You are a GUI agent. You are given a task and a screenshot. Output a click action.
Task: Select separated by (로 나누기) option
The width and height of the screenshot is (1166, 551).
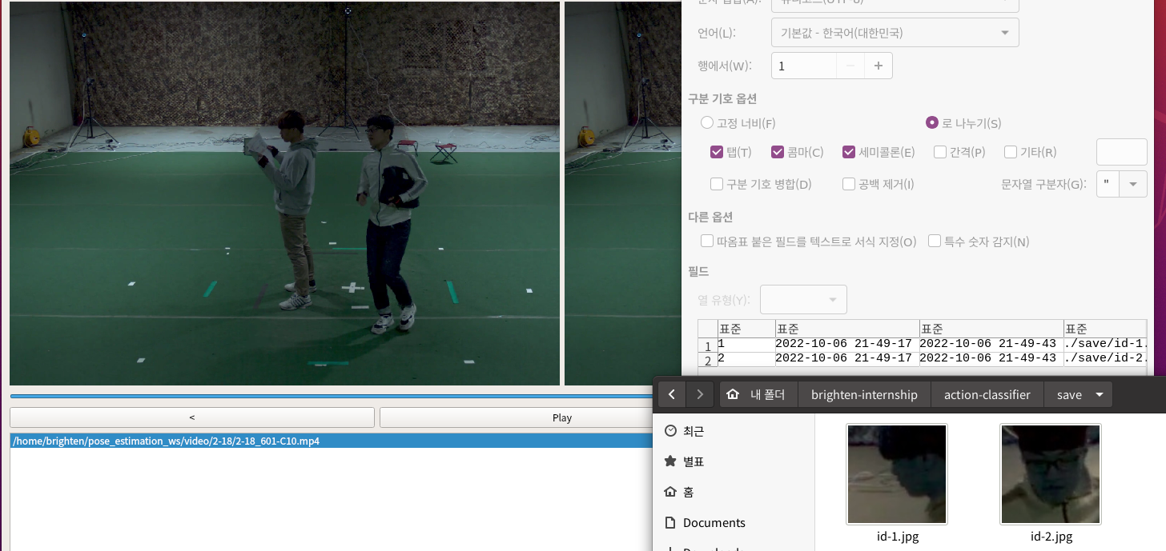point(932,123)
